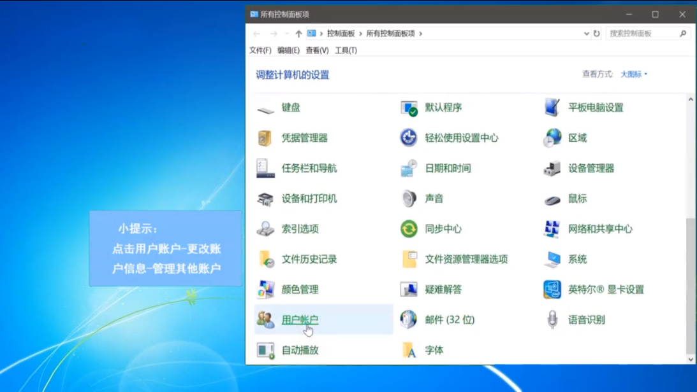Open the 文件资源管理器选项 folder icon
Viewport: 697px width, 392px height.
pos(409,260)
